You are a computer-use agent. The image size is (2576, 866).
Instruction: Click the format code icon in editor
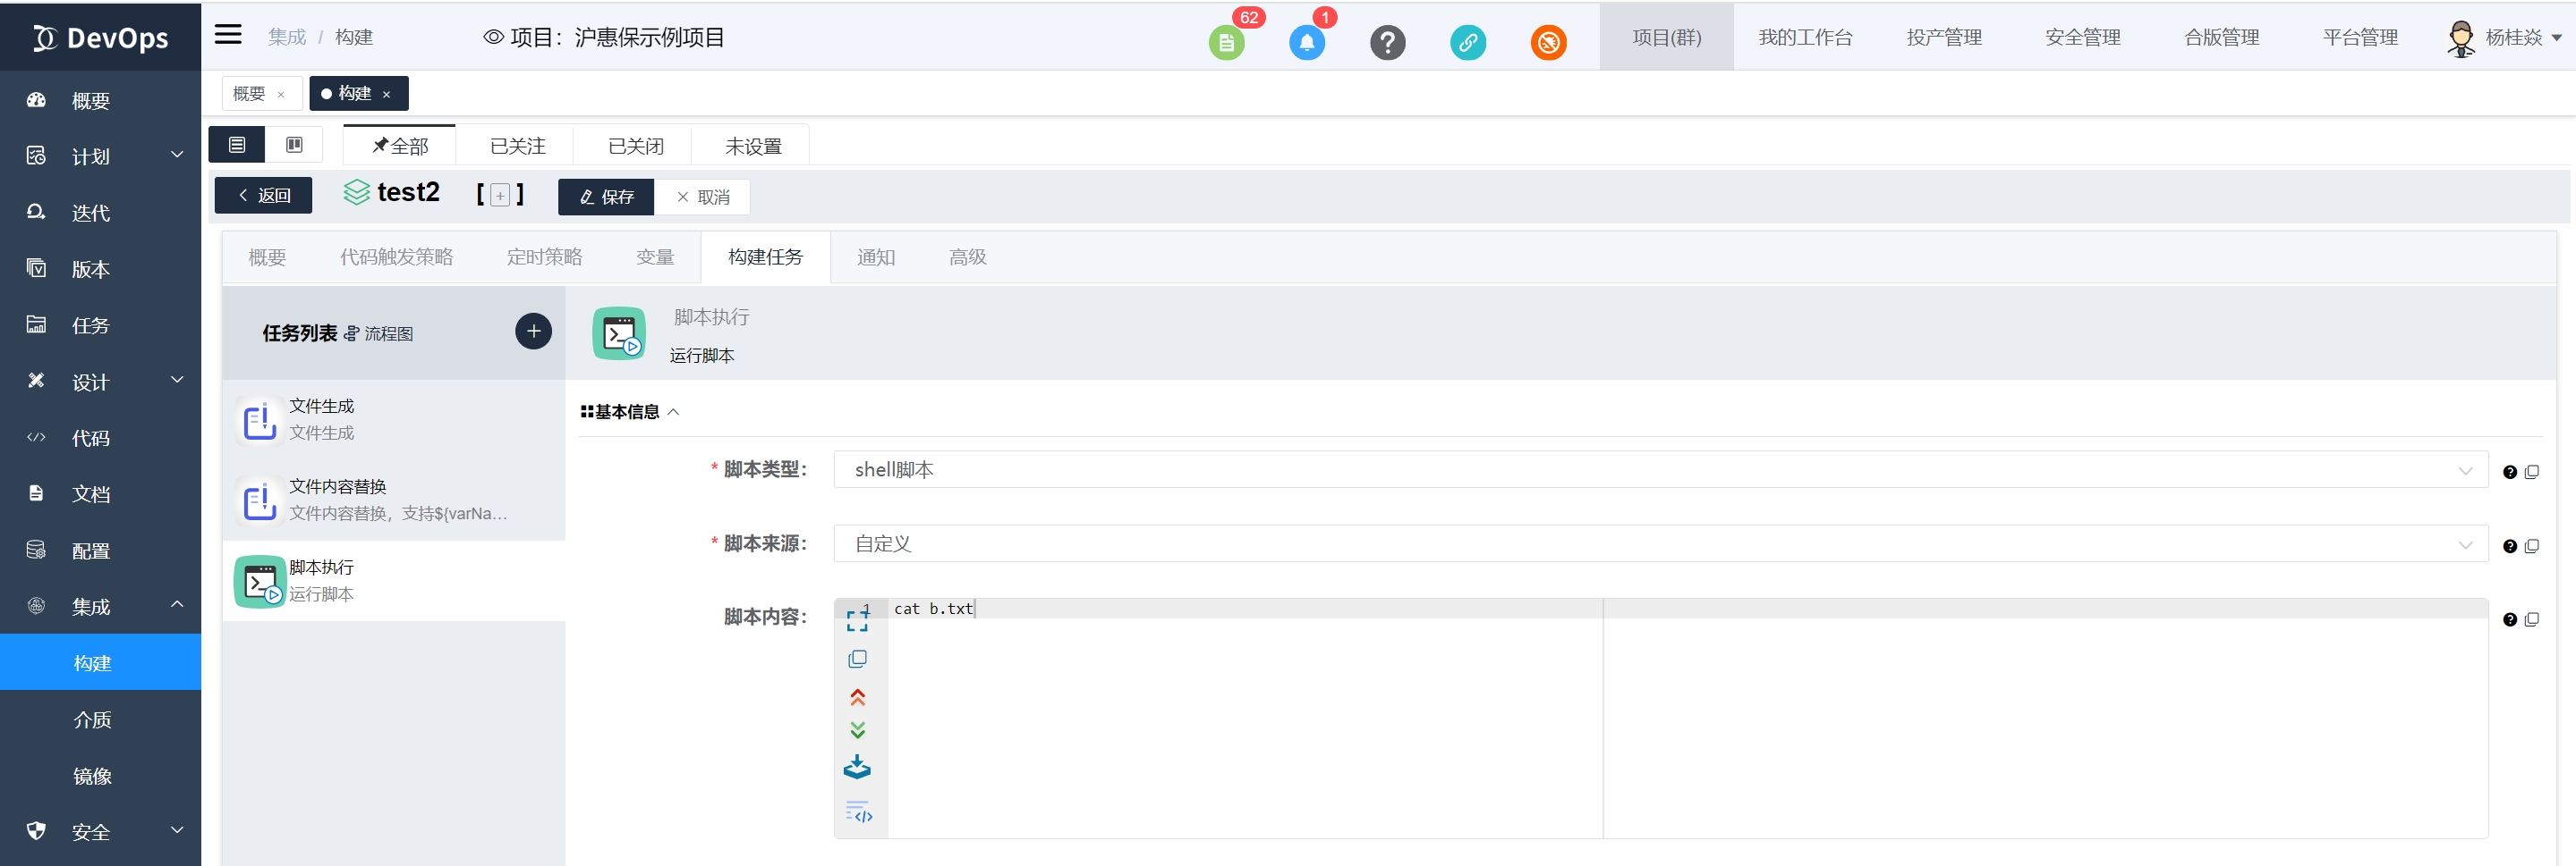tap(859, 811)
